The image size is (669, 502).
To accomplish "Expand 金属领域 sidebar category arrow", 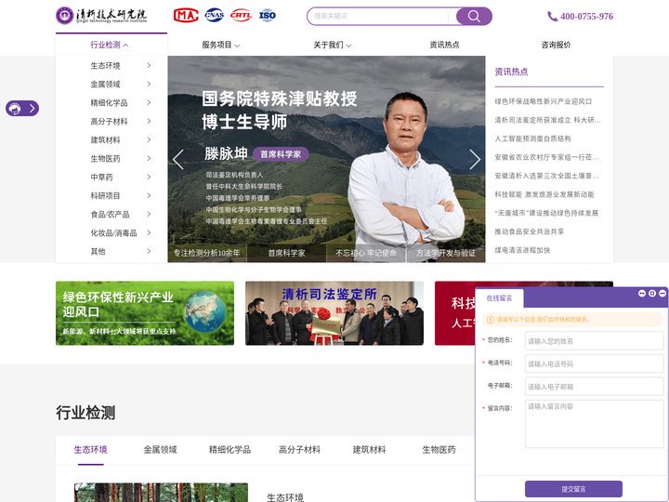I will (x=149, y=84).
